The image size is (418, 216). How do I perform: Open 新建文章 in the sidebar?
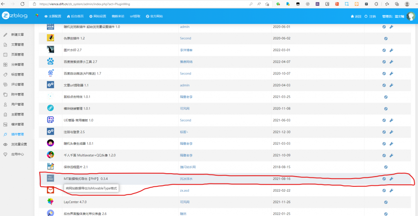17,35
